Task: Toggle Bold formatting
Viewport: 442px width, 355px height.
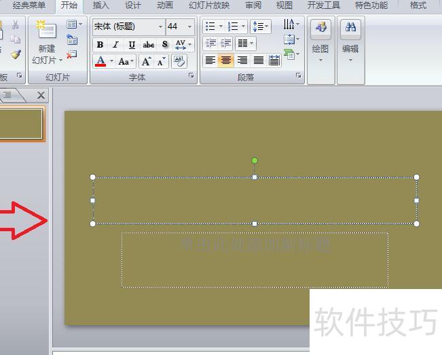Action: pos(100,45)
